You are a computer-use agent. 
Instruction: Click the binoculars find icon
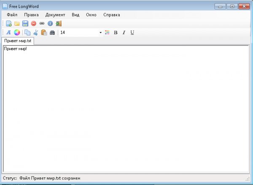pos(52,32)
